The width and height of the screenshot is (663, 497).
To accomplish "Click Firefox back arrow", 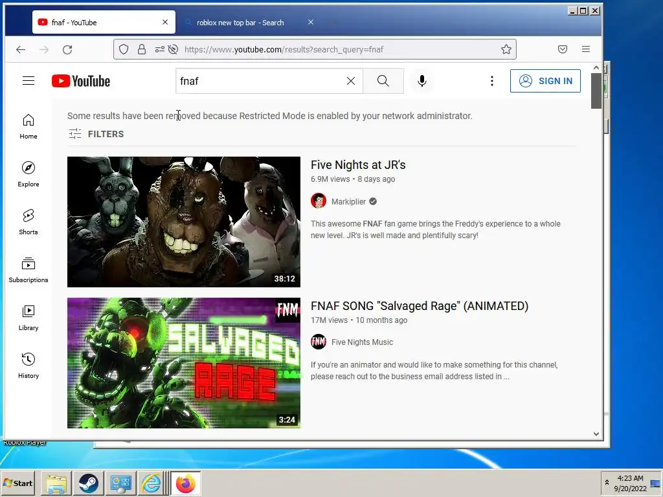I will point(20,49).
